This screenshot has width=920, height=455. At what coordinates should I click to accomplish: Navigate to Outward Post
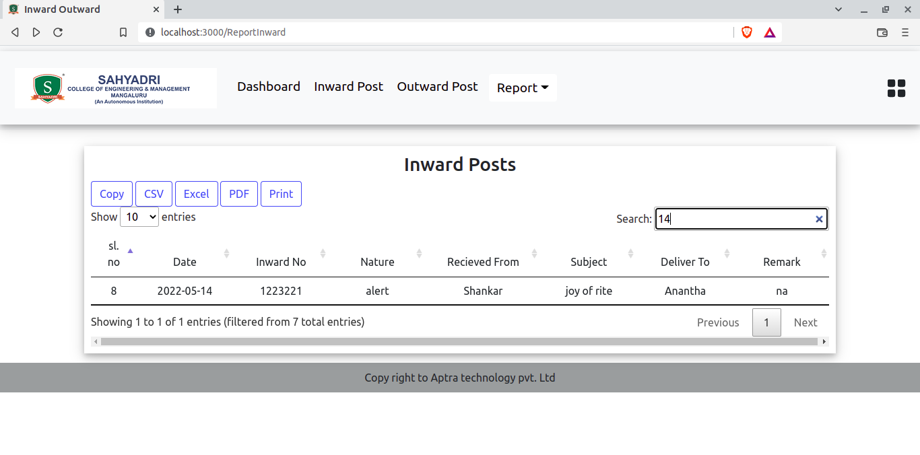point(437,87)
